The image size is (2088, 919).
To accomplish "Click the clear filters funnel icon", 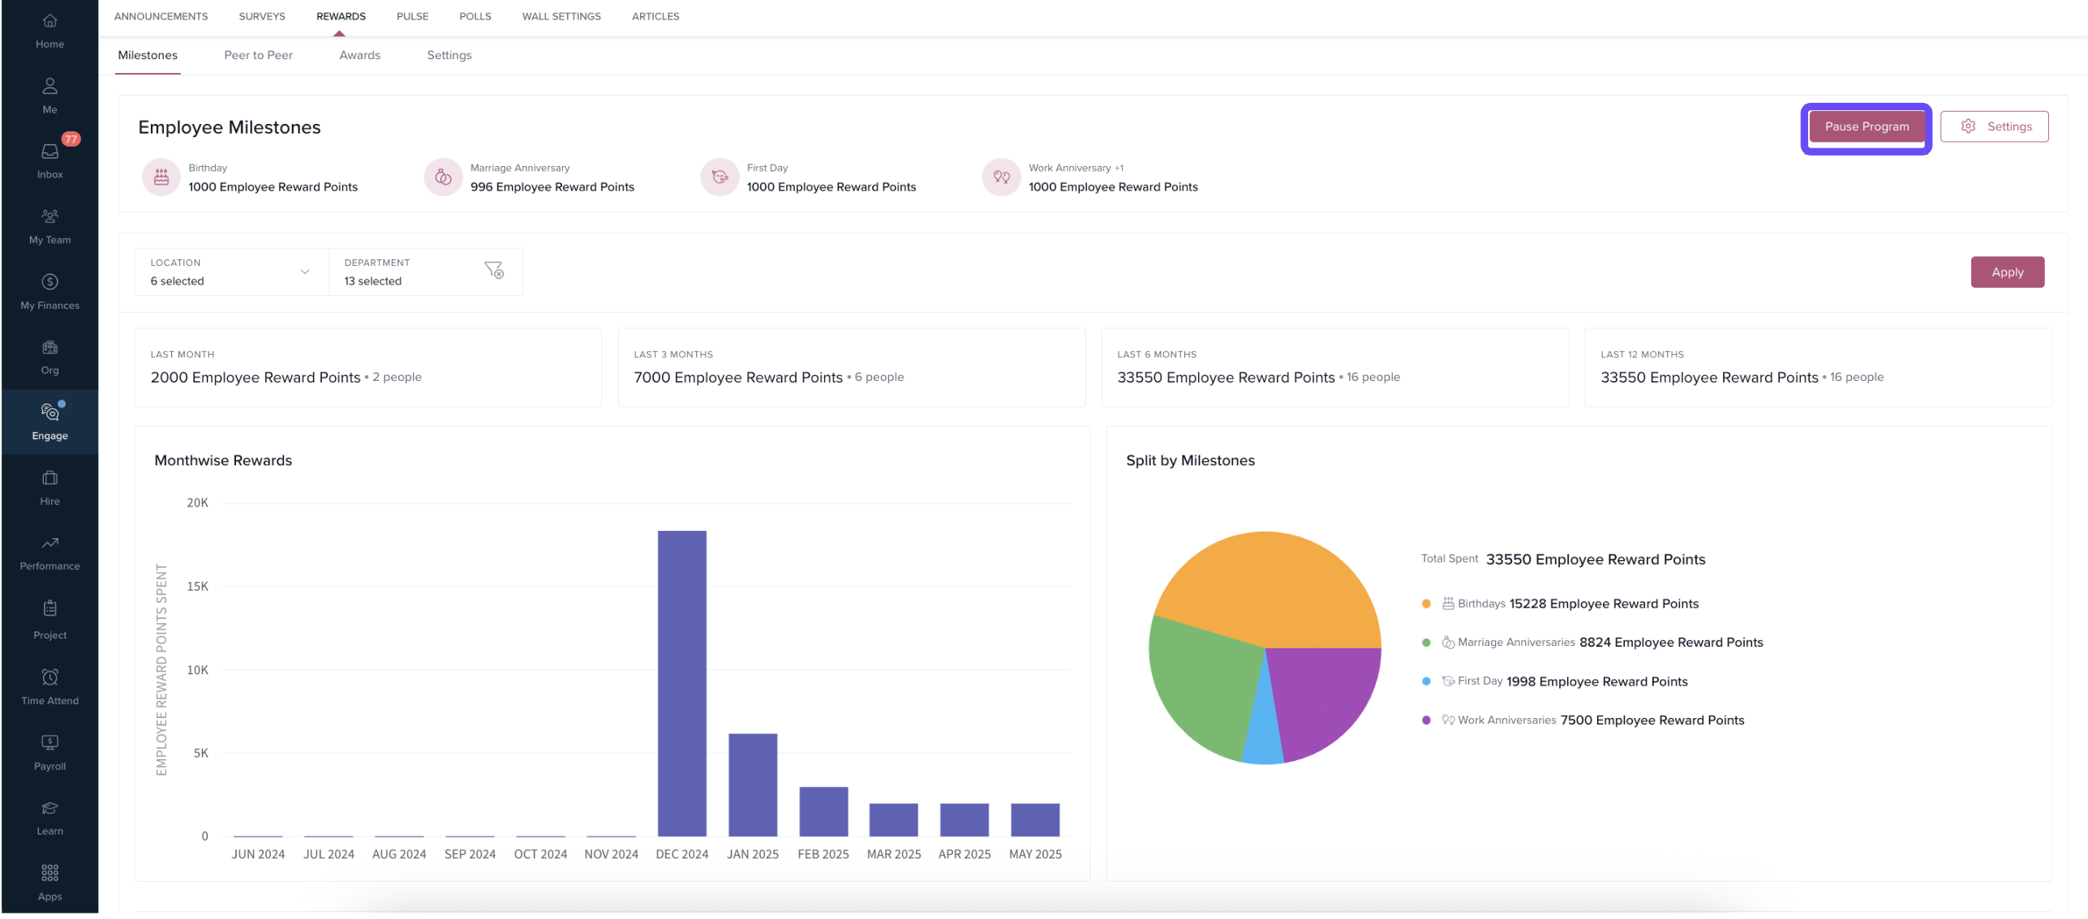I will click(493, 271).
